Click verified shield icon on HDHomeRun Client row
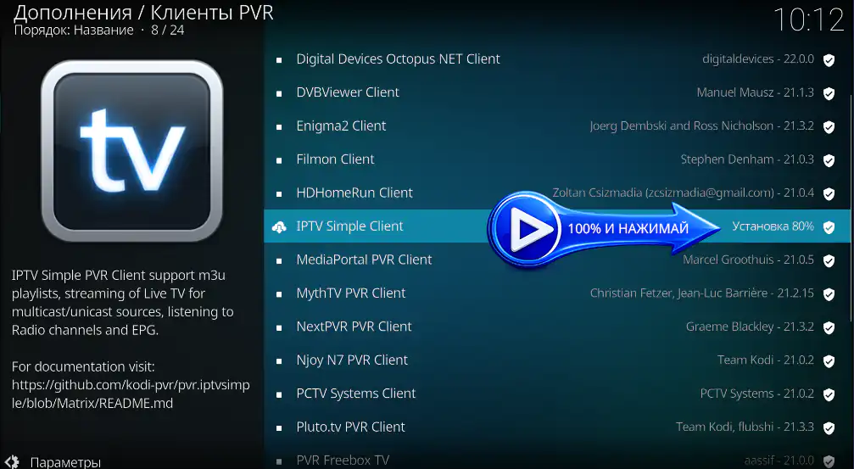 click(x=829, y=194)
